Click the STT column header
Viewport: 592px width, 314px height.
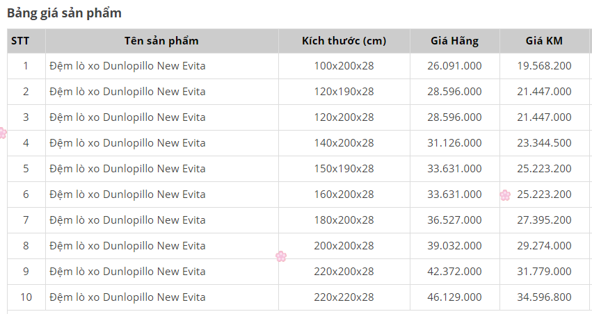19,41
